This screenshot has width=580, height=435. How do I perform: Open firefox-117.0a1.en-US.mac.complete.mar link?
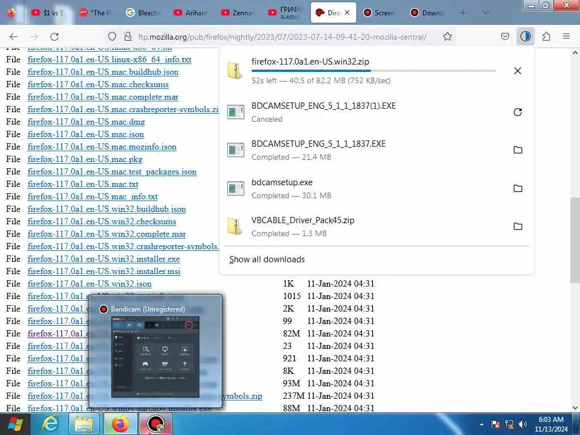(x=103, y=97)
